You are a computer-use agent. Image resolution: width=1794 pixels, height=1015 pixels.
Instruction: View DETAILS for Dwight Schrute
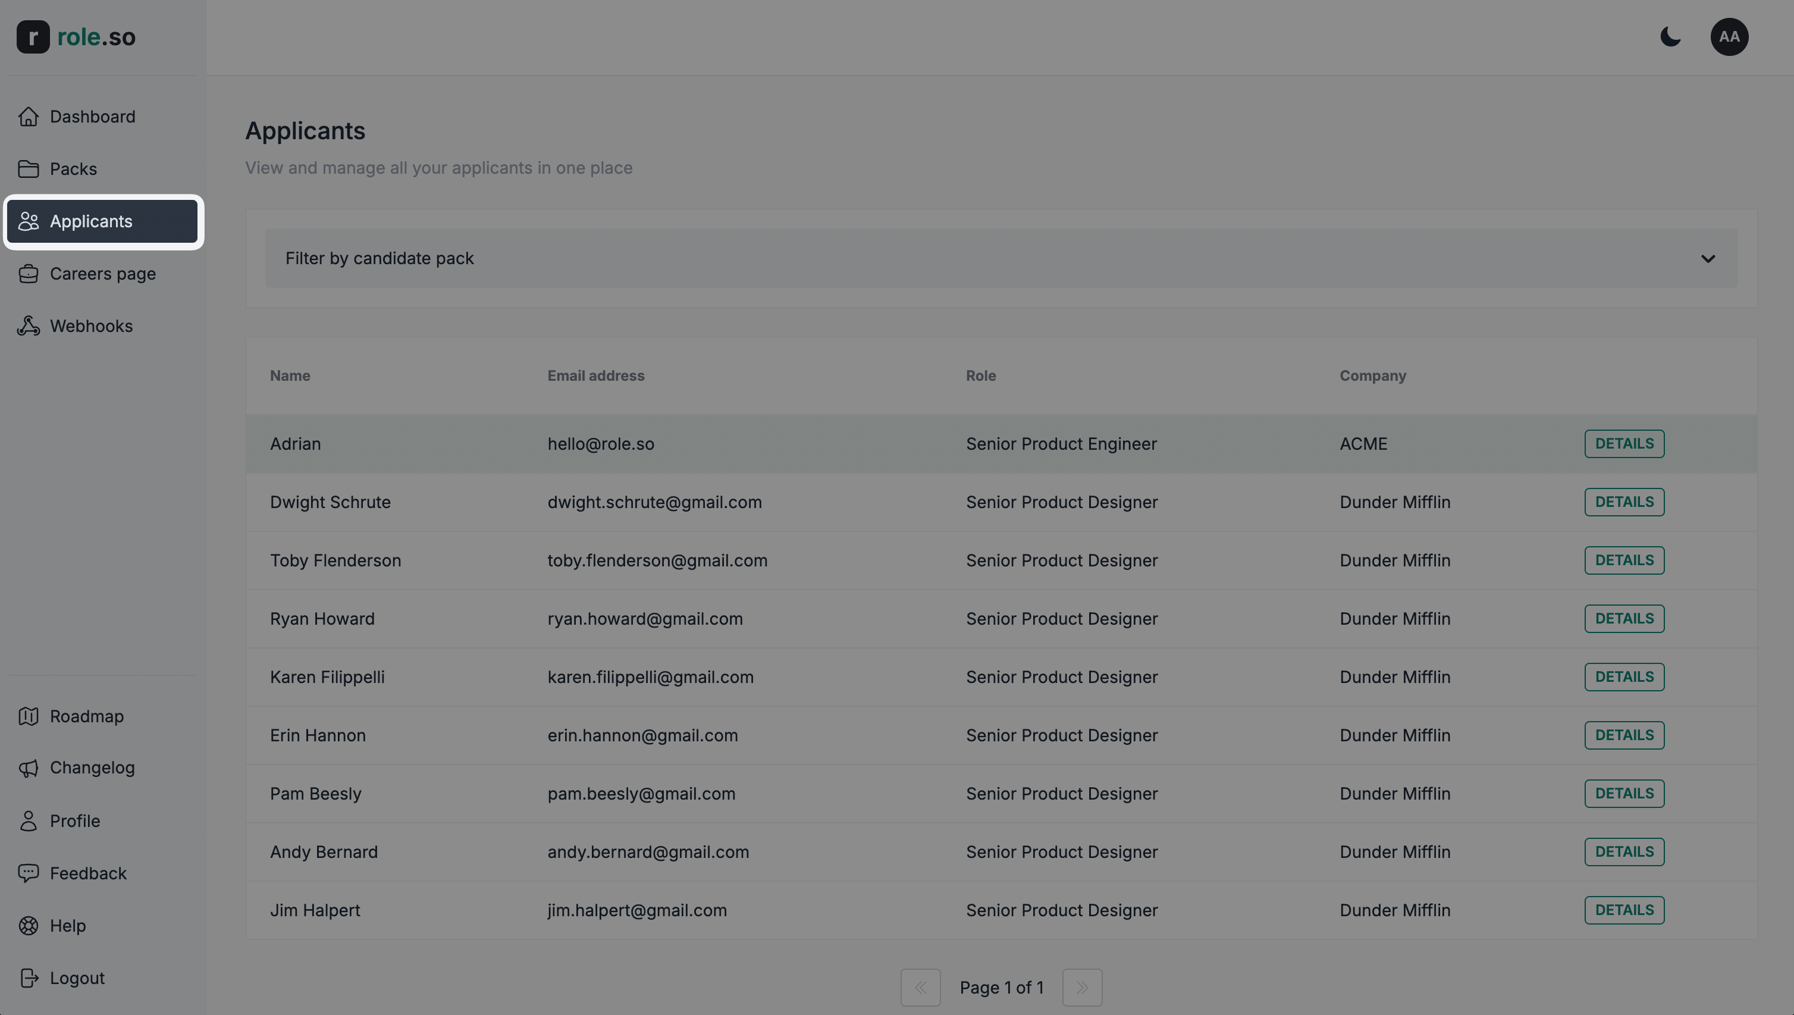coord(1623,501)
